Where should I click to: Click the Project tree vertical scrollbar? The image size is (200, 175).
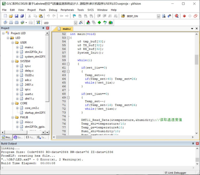(x=47, y=69)
